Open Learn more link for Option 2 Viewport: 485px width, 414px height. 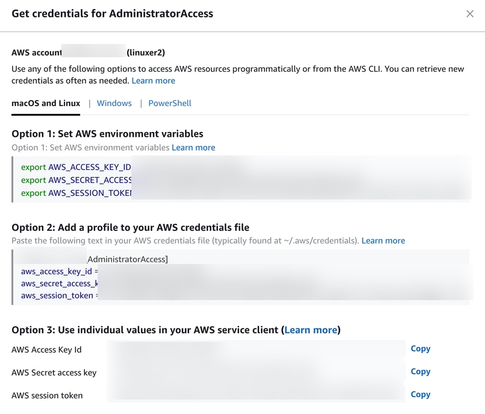(x=383, y=240)
